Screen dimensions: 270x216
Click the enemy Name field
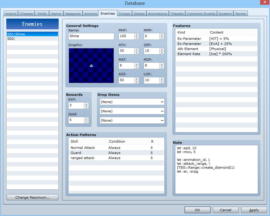pos(91,36)
